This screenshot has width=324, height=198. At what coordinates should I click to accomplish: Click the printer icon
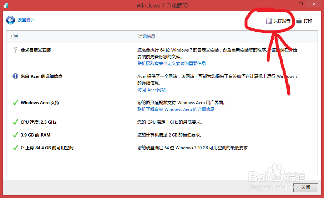[x=299, y=21]
